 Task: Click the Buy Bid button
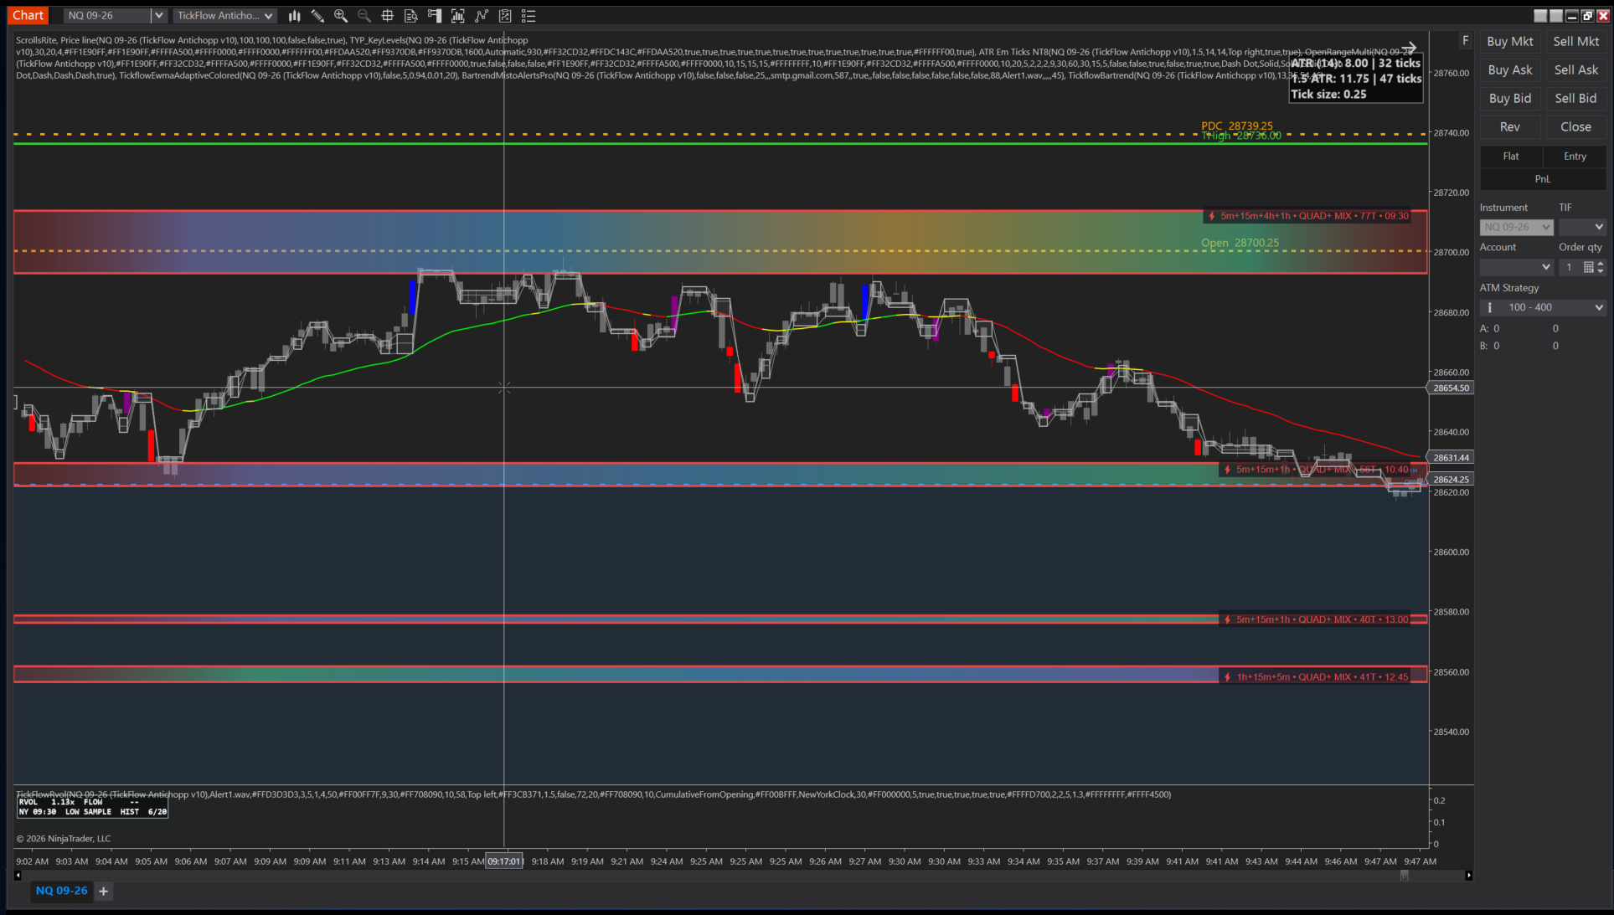click(1510, 98)
